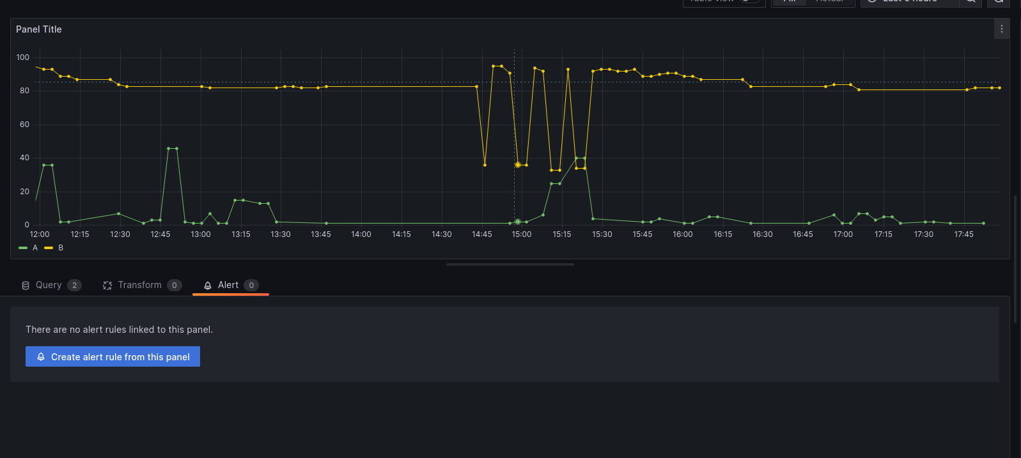Image resolution: width=1021 pixels, height=458 pixels.
Task: Click the Alert tab count badge
Action: [x=251, y=286]
